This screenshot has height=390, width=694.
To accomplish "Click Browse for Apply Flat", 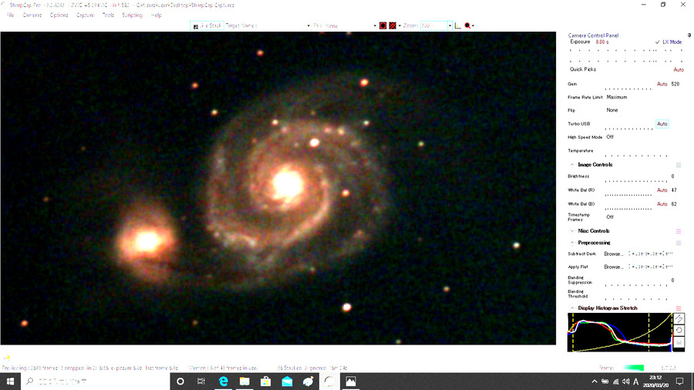I will [x=614, y=267].
